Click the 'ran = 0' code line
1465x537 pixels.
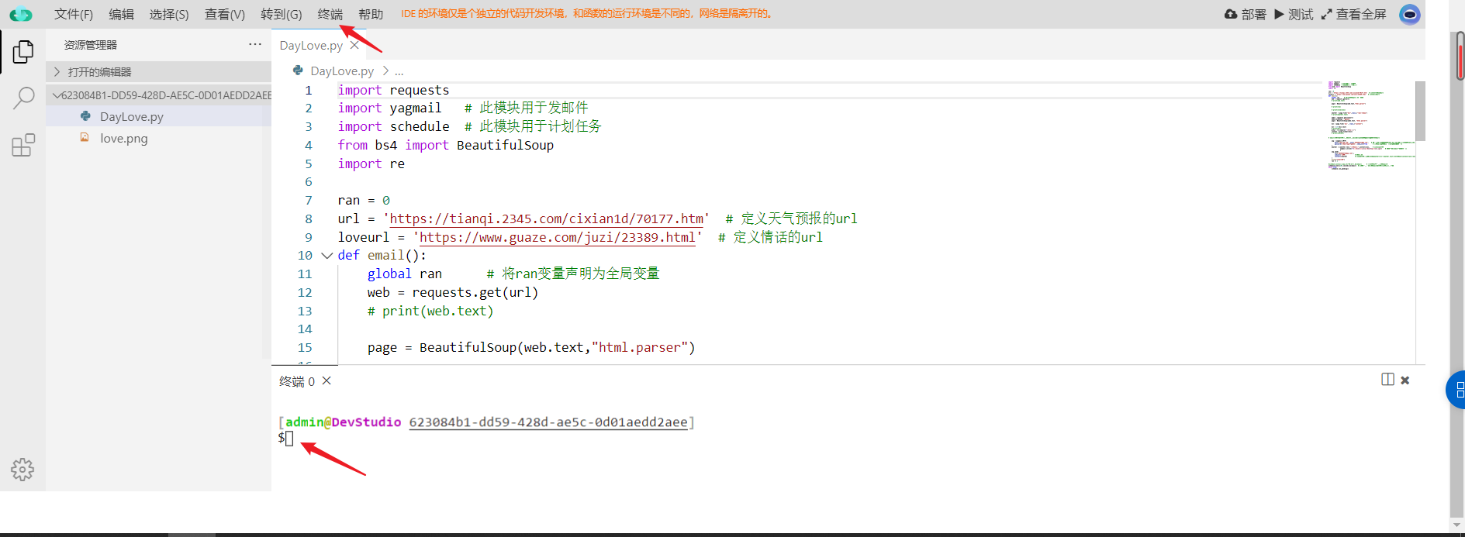point(364,200)
